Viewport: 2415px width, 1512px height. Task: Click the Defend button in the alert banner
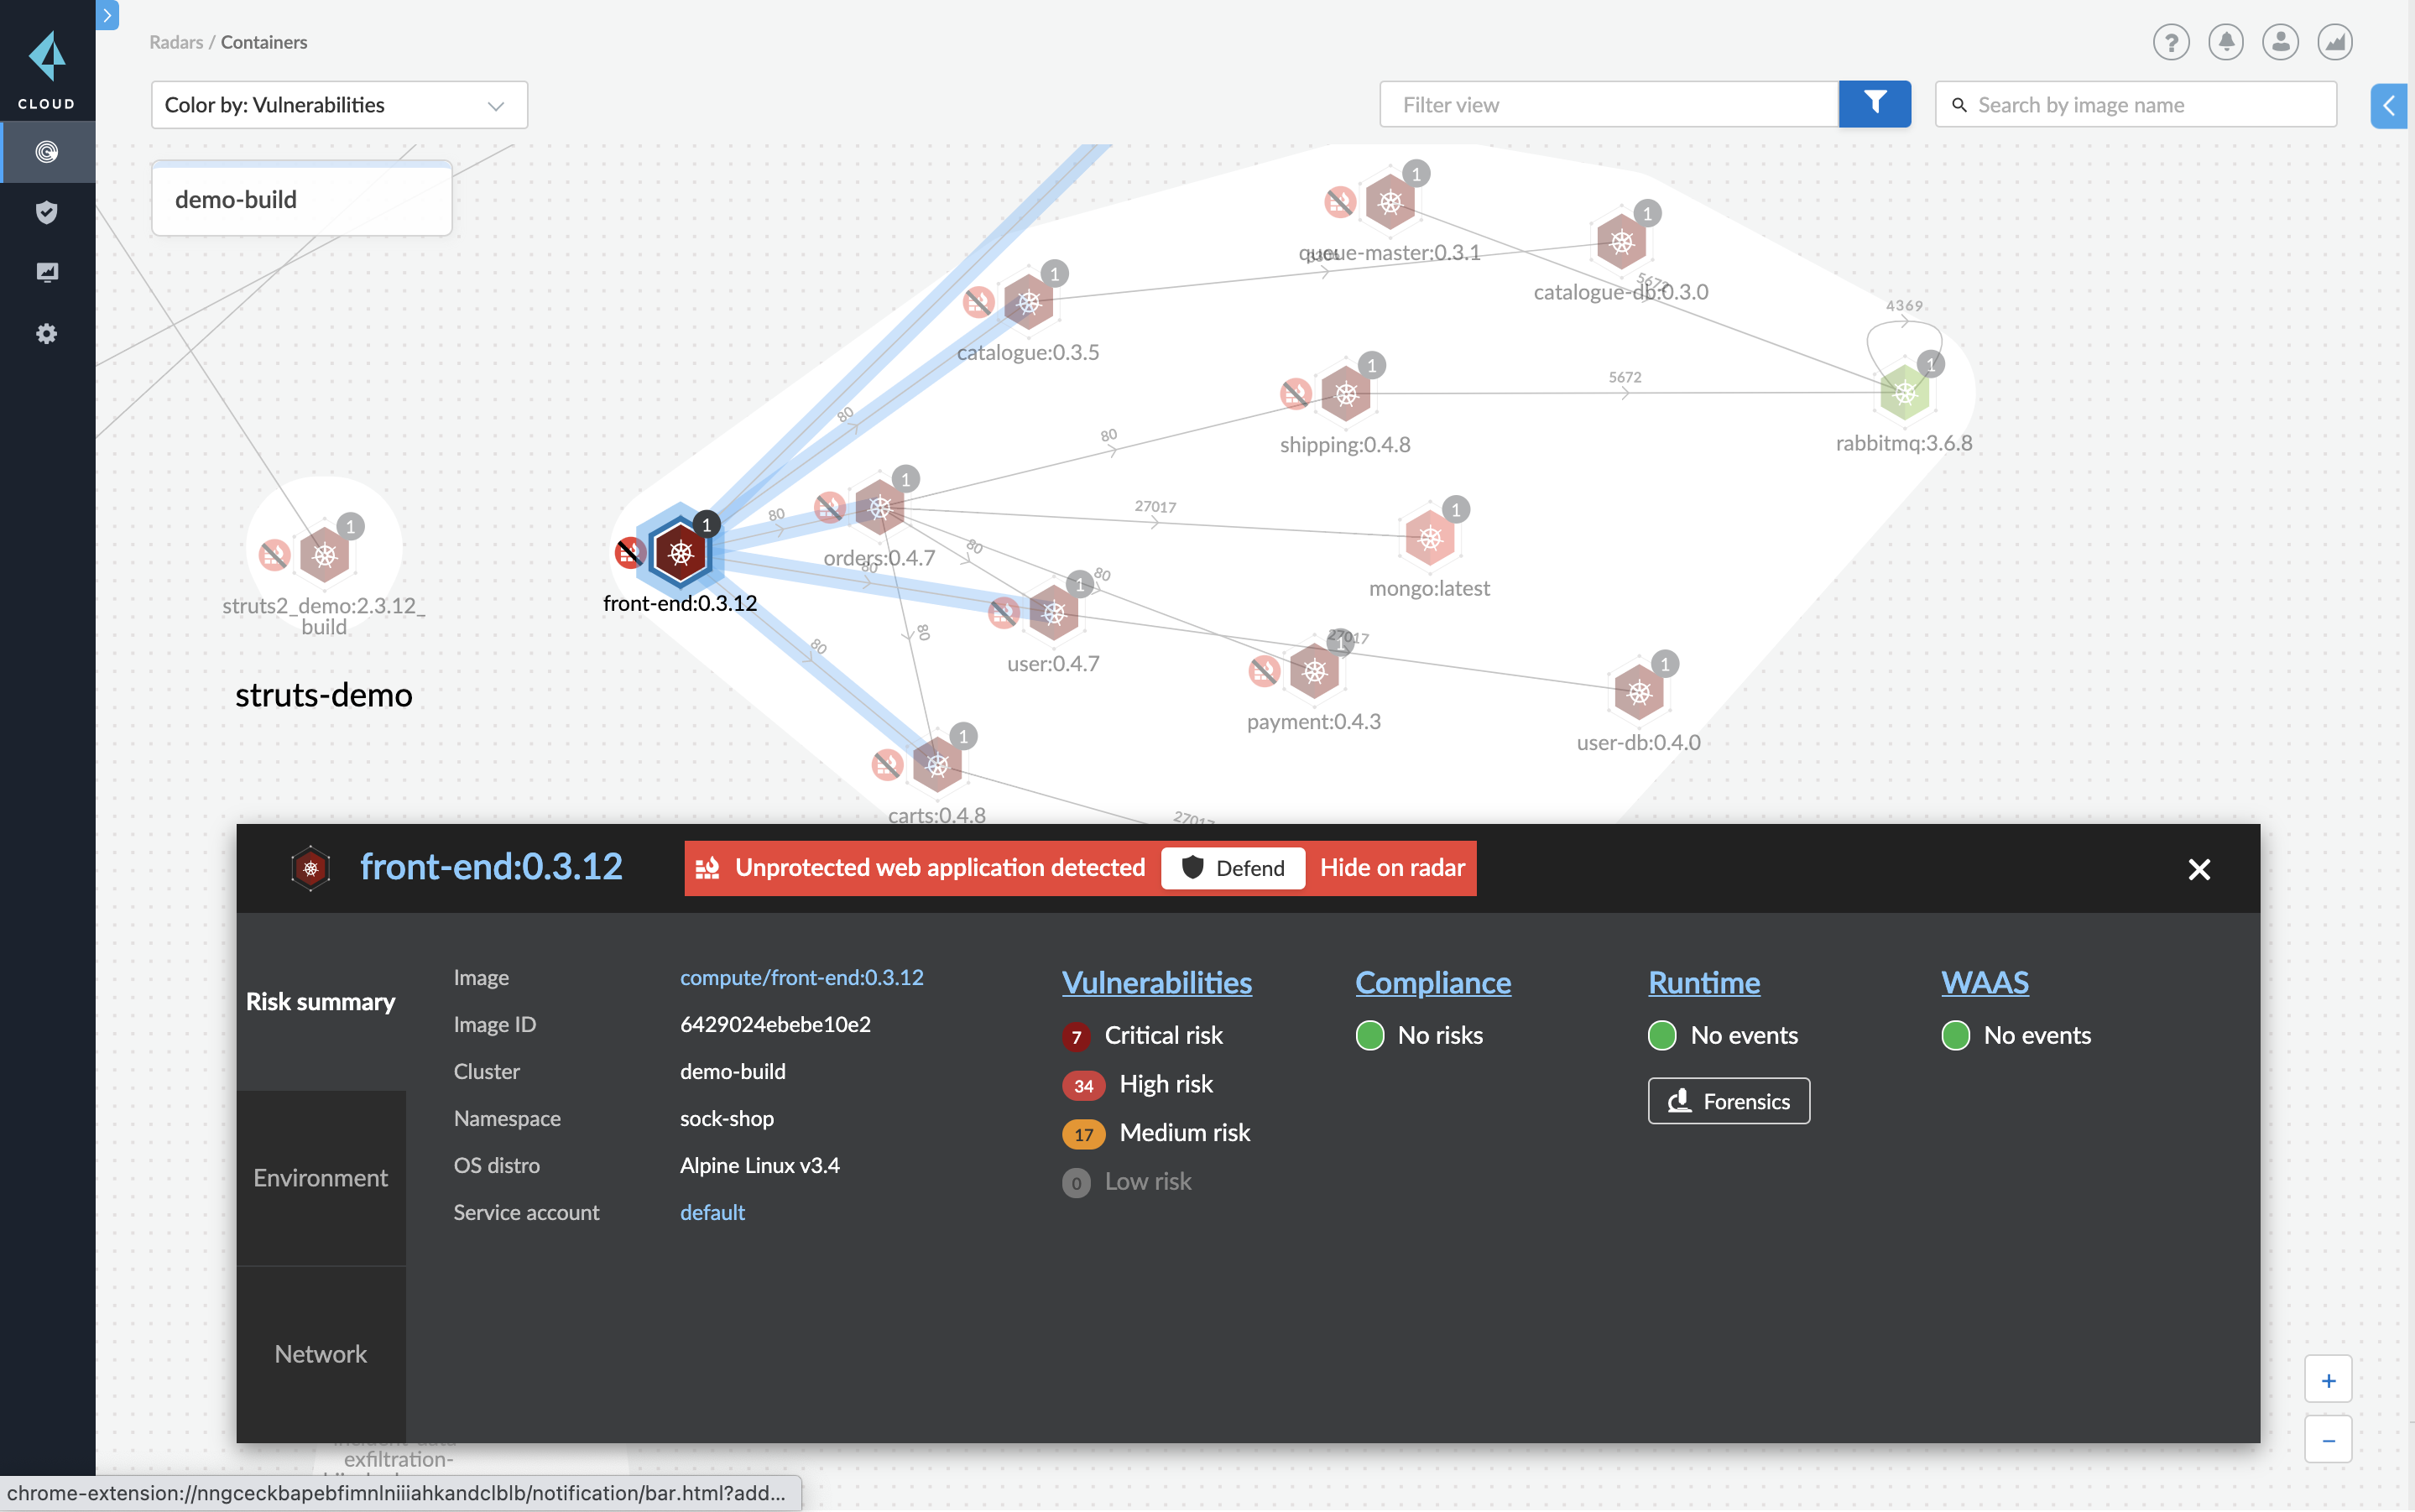[1232, 868]
